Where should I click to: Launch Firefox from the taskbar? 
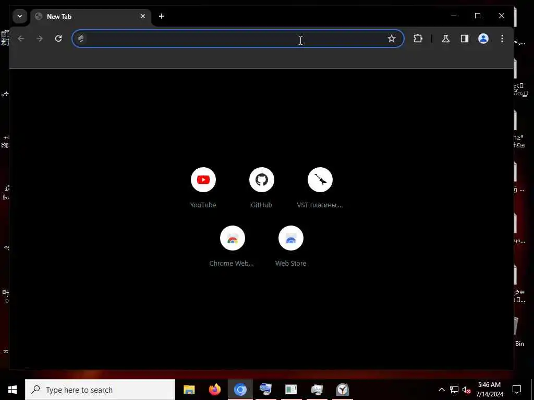(x=214, y=390)
